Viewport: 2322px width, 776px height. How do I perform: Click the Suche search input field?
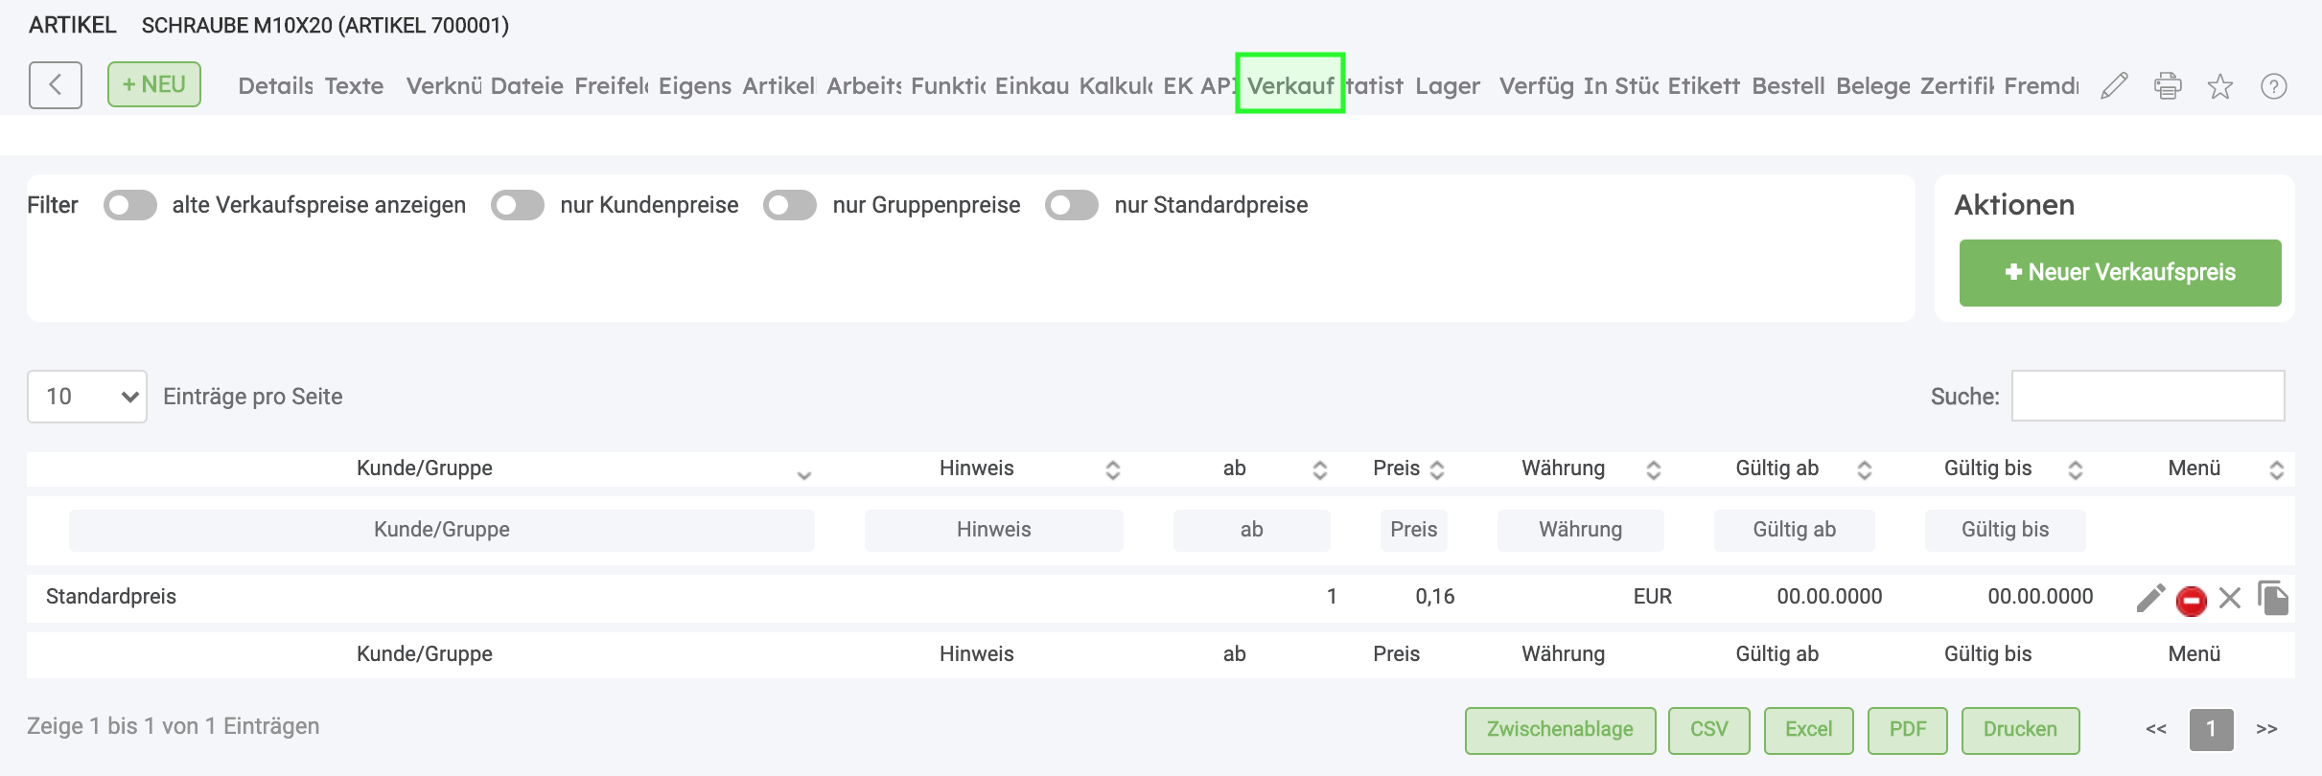(x=2148, y=396)
